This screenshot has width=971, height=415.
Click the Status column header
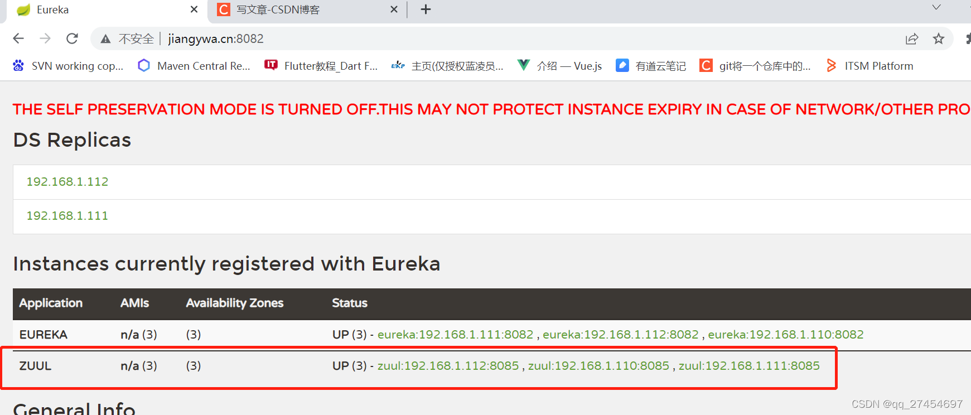pyautogui.click(x=350, y=303)
